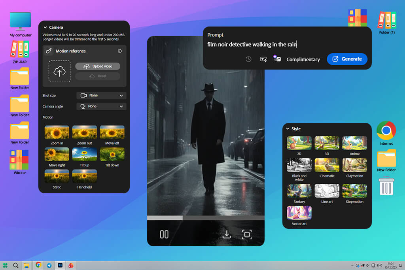Download the generated video
The width and height of the screenshot is (405, 270).
click(227, 234)
